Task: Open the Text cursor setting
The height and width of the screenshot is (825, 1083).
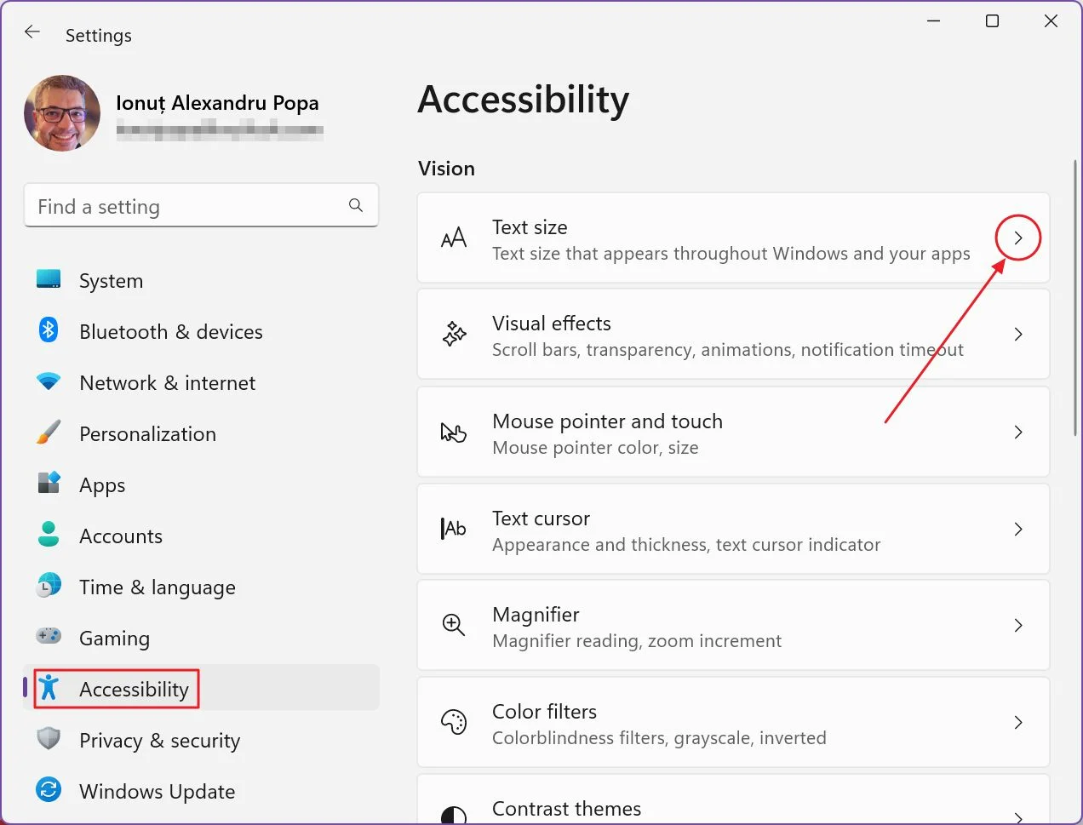Action: pyautogui.click(x=733, y=529)
